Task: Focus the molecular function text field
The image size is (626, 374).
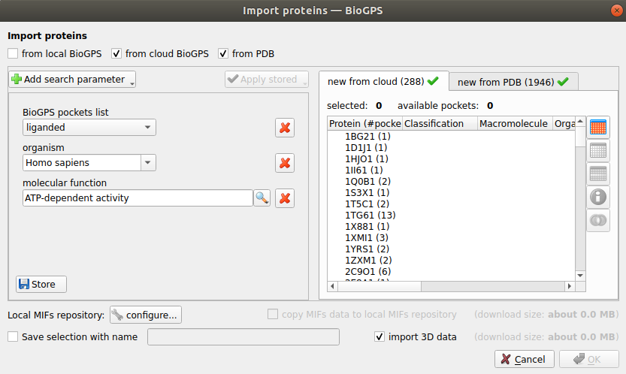Action: [x=138, y=198]
